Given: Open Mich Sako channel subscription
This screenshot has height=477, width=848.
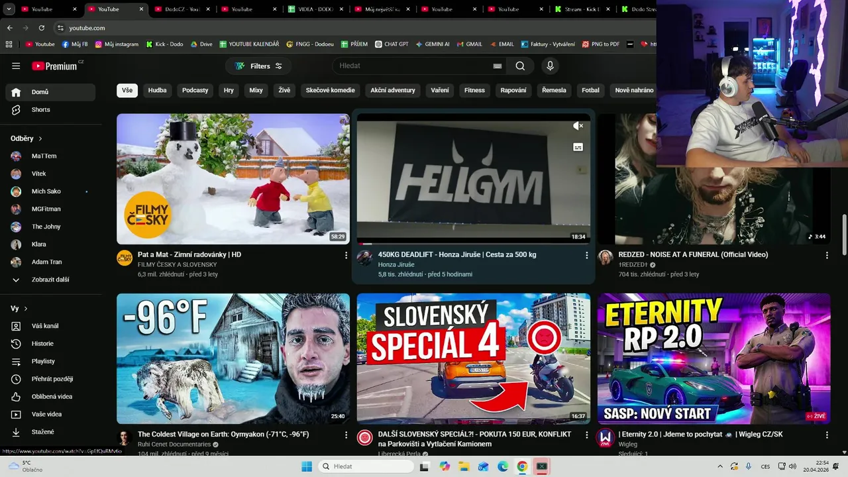Looking at the screenshot, I should (50, 191).
